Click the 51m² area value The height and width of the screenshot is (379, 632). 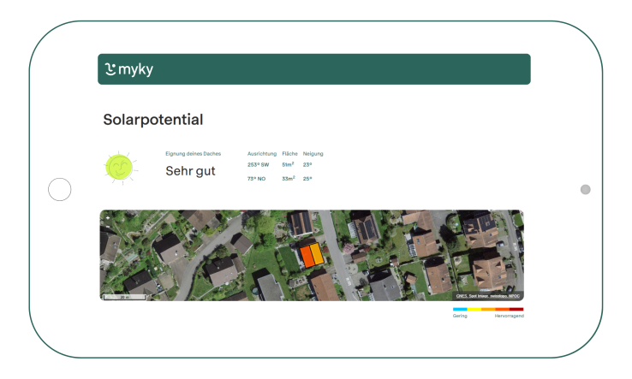(x=288, y=165)
